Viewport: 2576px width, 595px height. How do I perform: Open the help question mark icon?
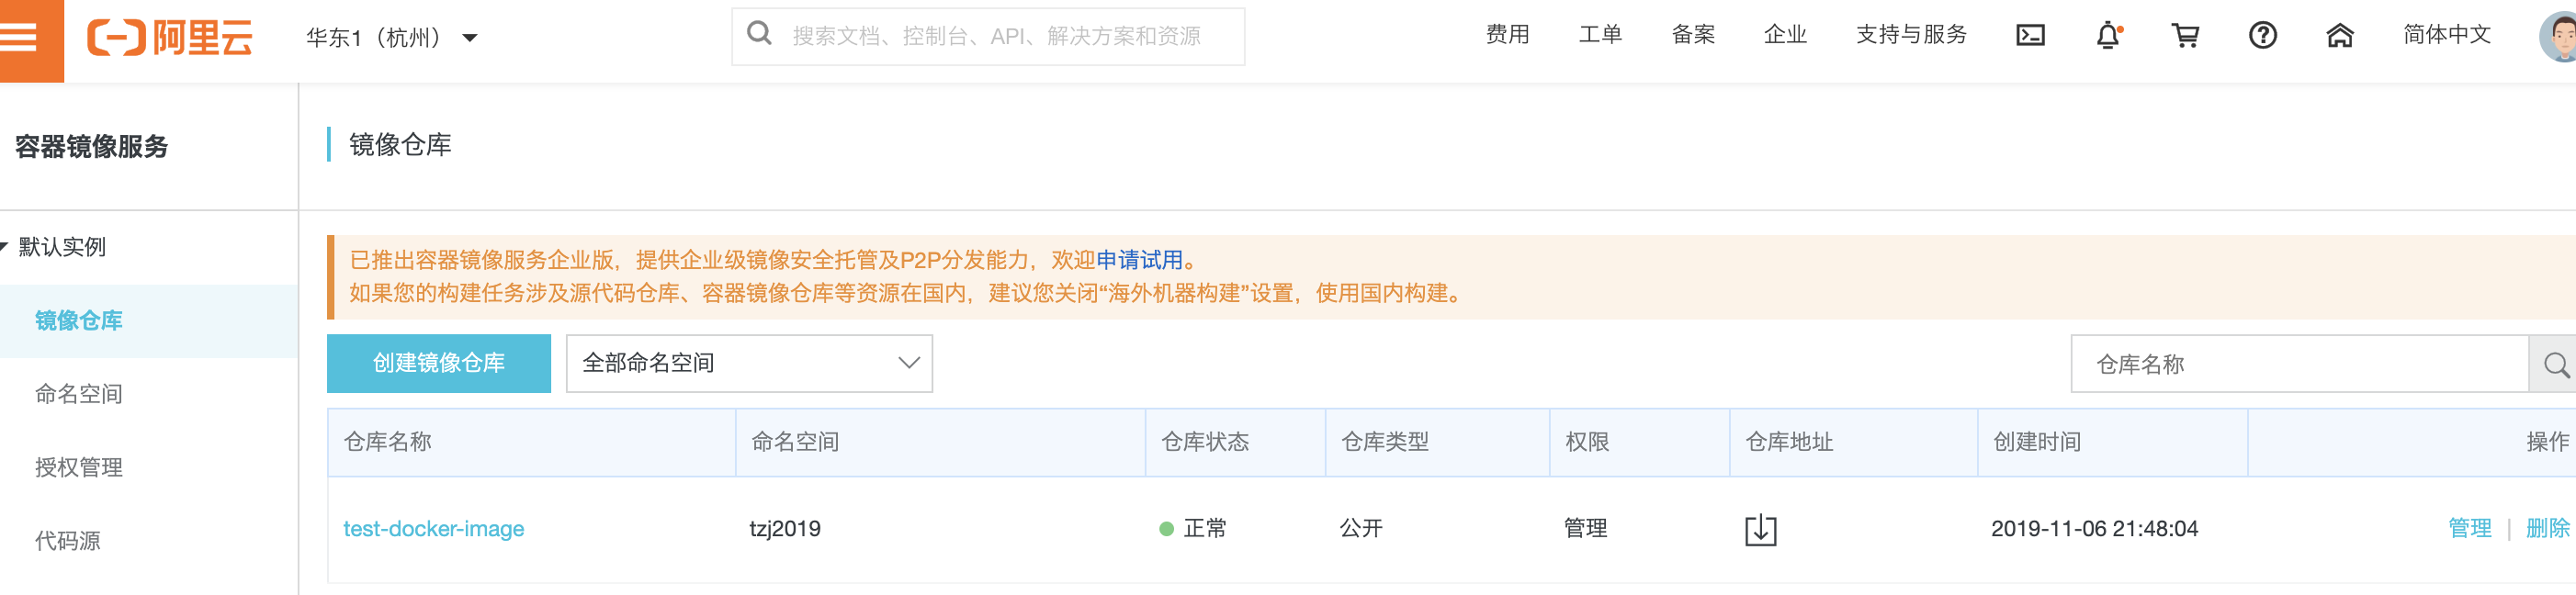pos(2262,36)
